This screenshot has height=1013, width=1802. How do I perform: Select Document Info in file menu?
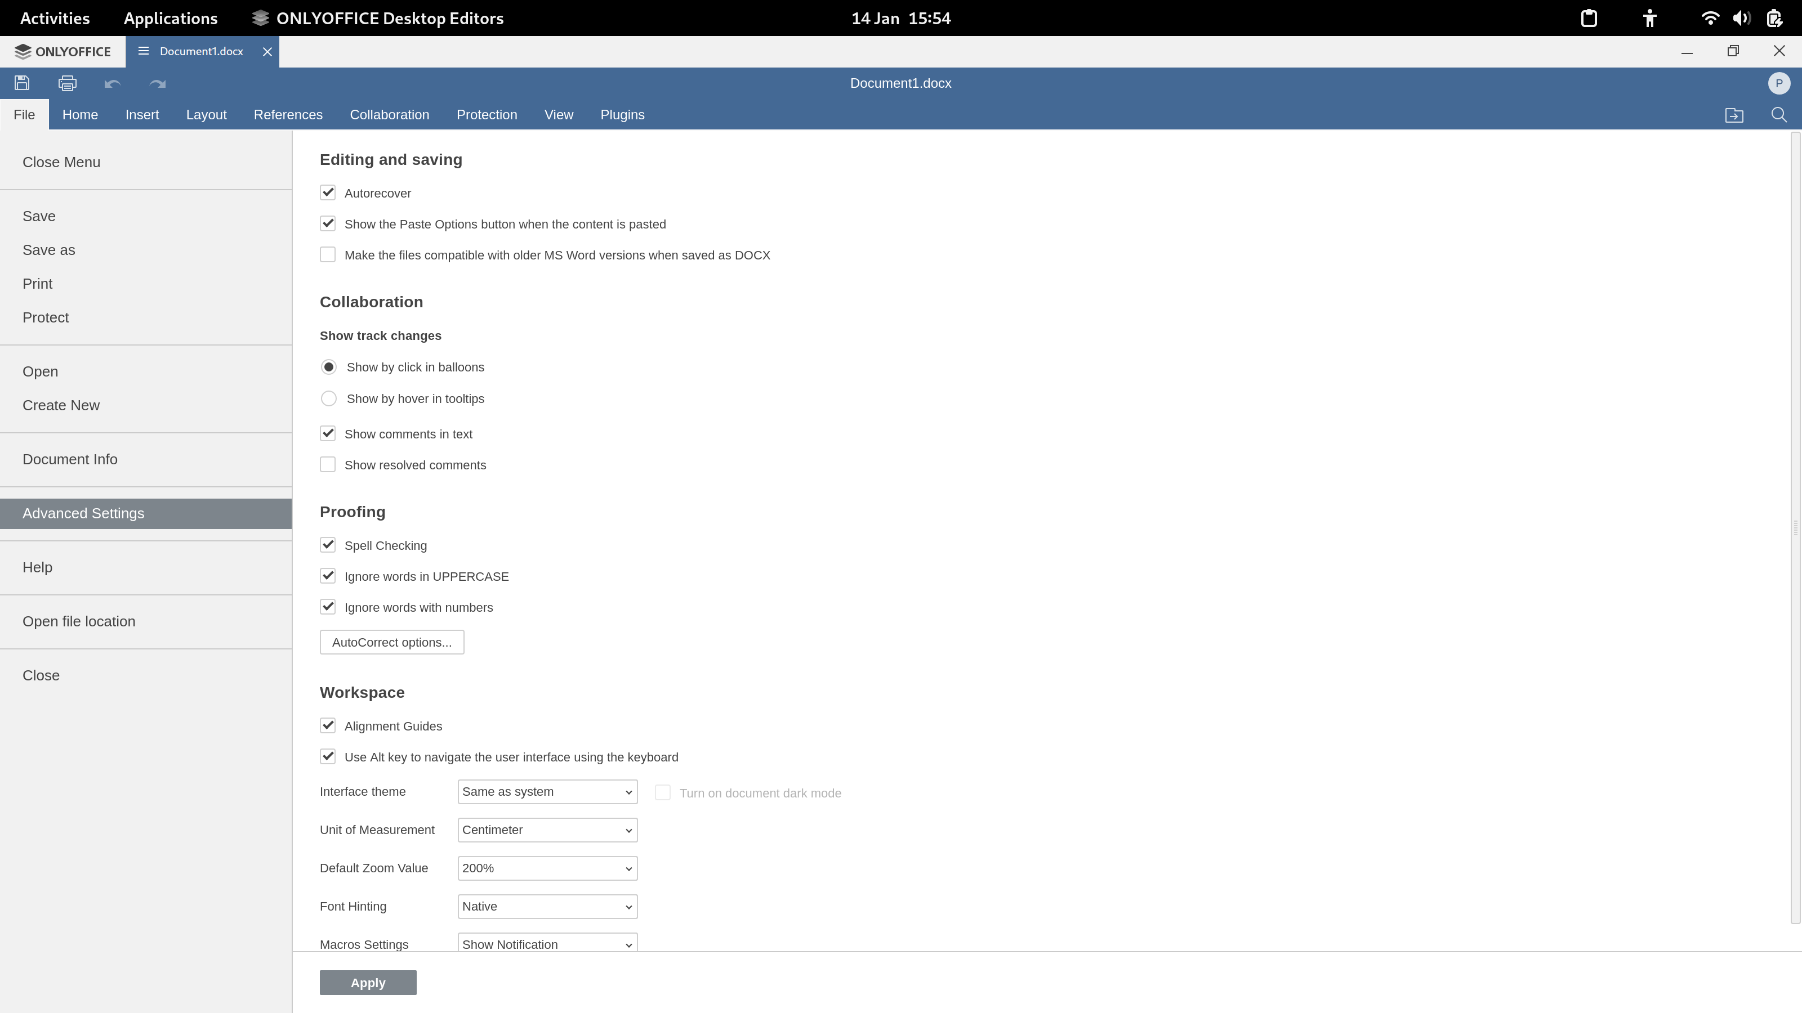click(x=70, y=459)
